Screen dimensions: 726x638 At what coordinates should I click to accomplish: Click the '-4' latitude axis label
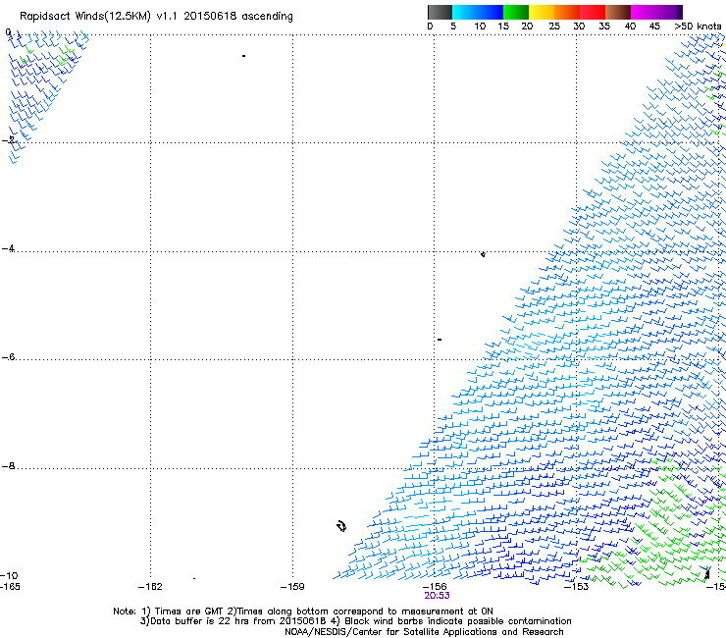(8, 248)
